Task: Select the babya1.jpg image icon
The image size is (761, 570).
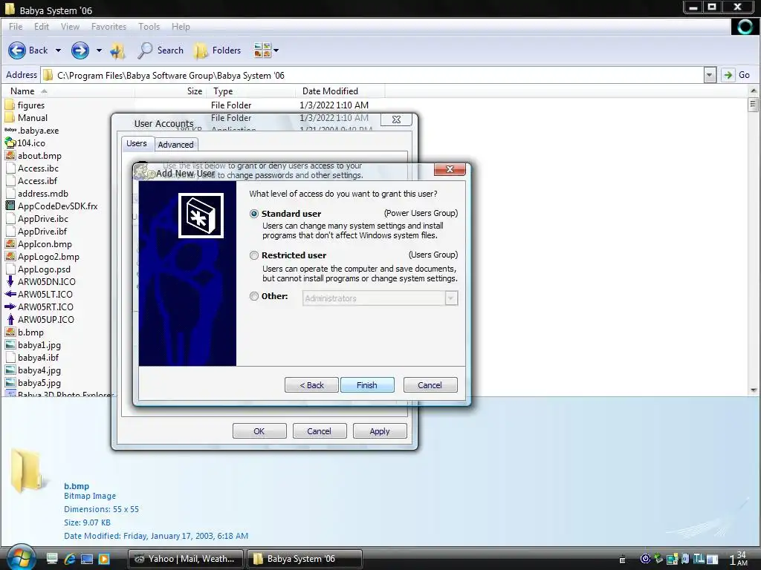Action: tap(10, 345)
